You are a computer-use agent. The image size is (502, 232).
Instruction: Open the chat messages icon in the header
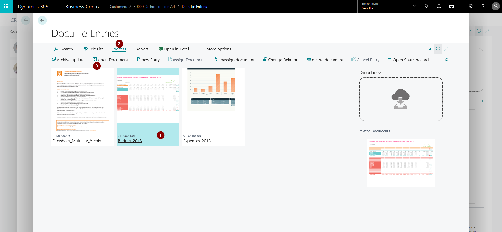(452, 6)
